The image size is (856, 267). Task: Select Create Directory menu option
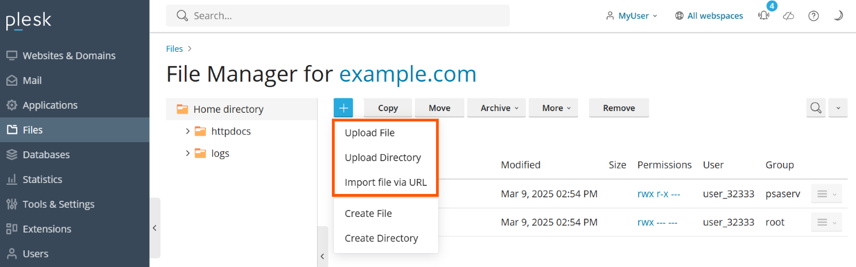click(x=381, y=238)
